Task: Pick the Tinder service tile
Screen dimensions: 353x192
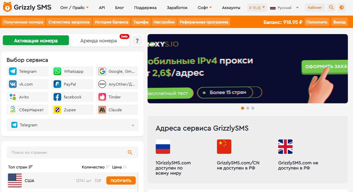Action: tap(117, 97)
